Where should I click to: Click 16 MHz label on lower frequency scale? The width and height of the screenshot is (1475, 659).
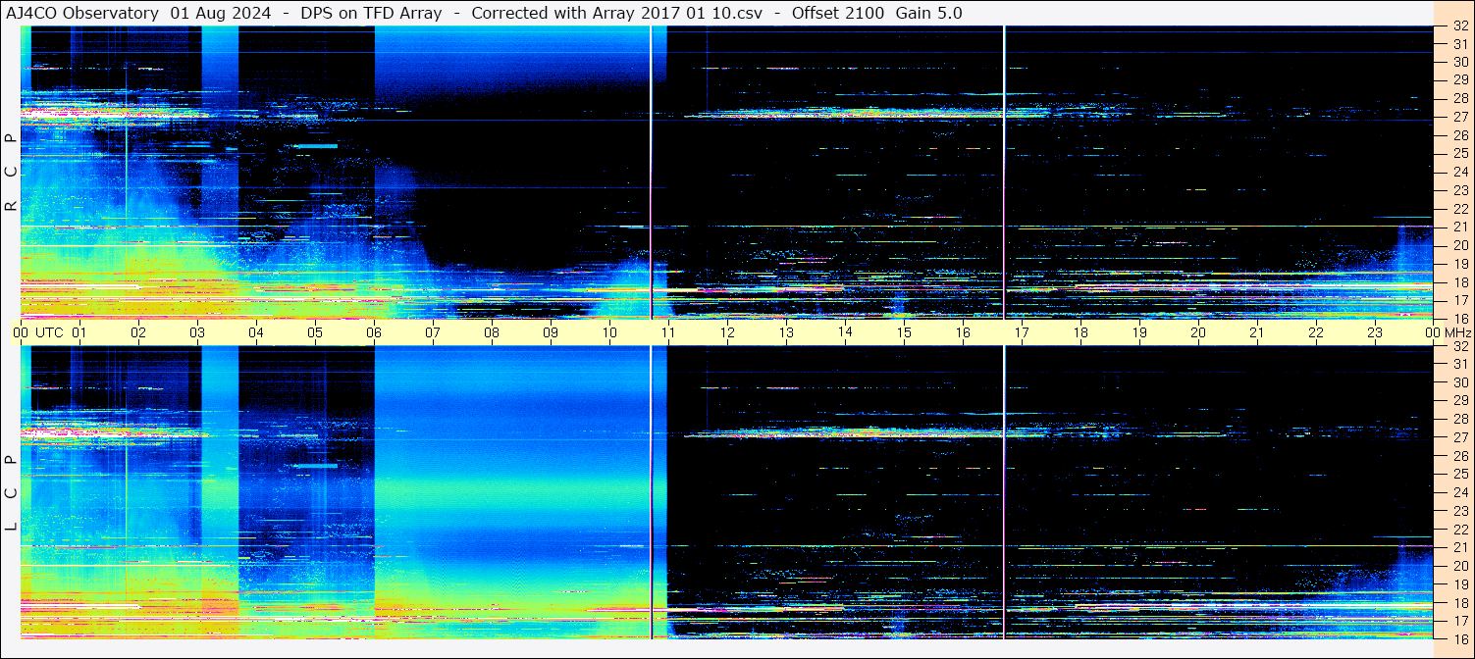coord(1459,638)
